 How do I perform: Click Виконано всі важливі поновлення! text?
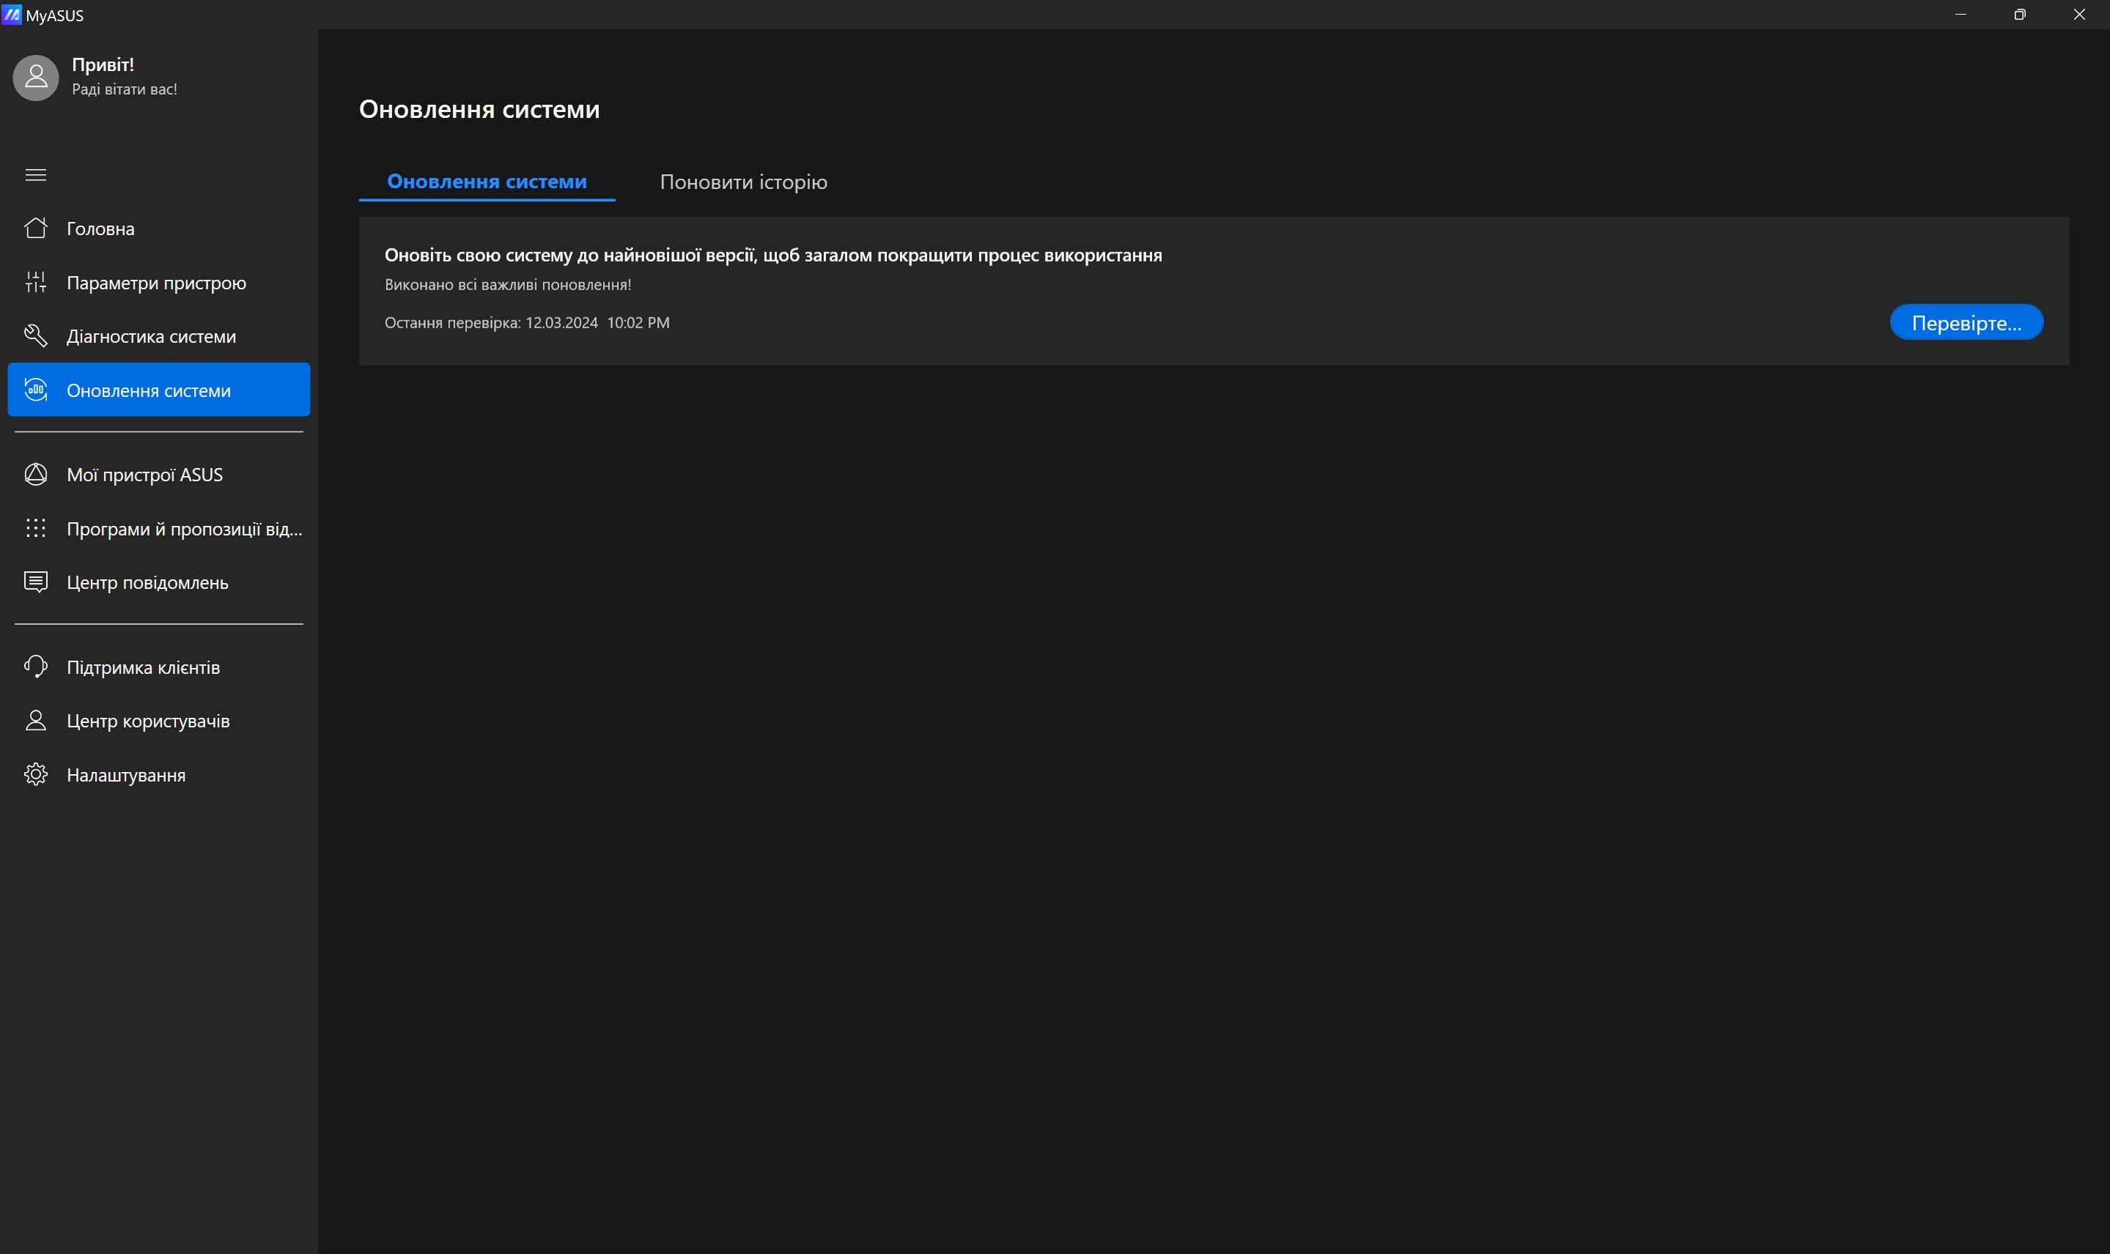508,285
